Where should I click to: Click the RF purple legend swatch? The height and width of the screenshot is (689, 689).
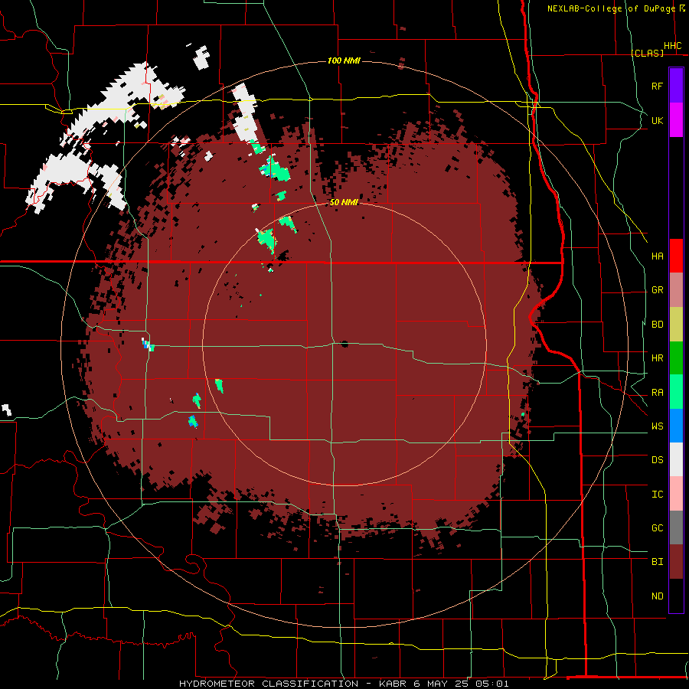click(x=676, y=86)
